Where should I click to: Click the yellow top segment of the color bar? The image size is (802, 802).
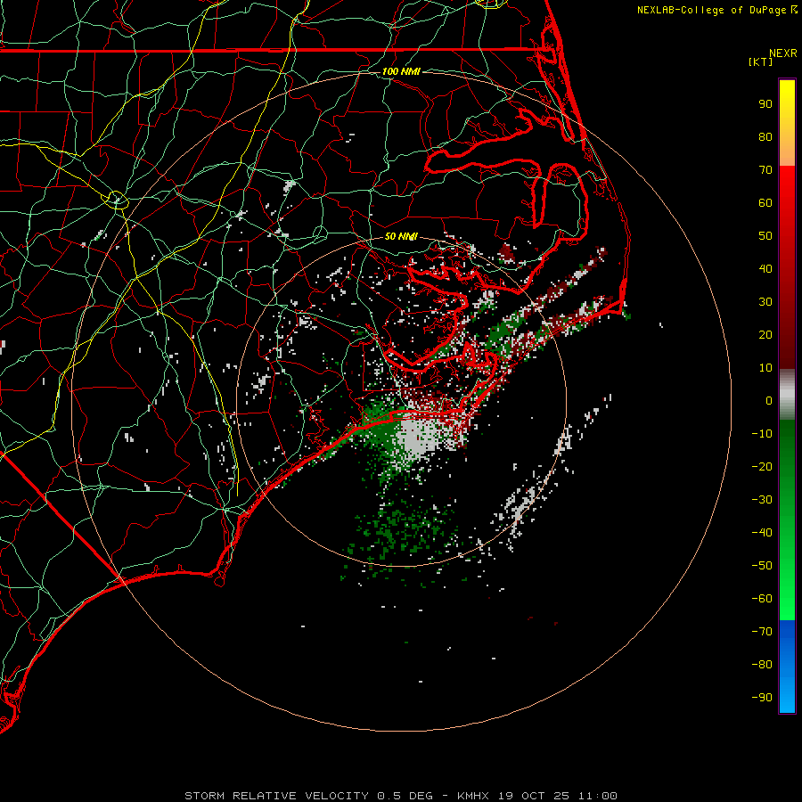coord(787,122)
